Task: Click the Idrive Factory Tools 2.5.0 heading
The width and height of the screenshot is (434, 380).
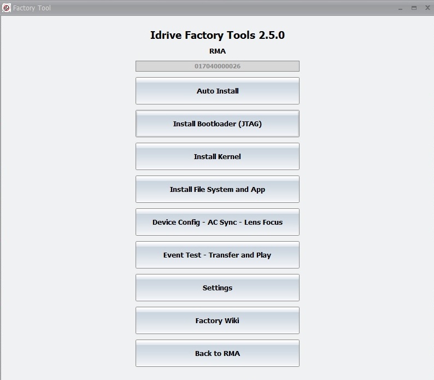Action: pos(218,35)
